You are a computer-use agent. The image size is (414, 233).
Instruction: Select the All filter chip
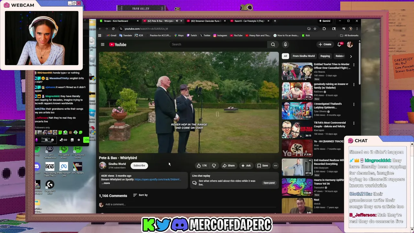[285, 56]
